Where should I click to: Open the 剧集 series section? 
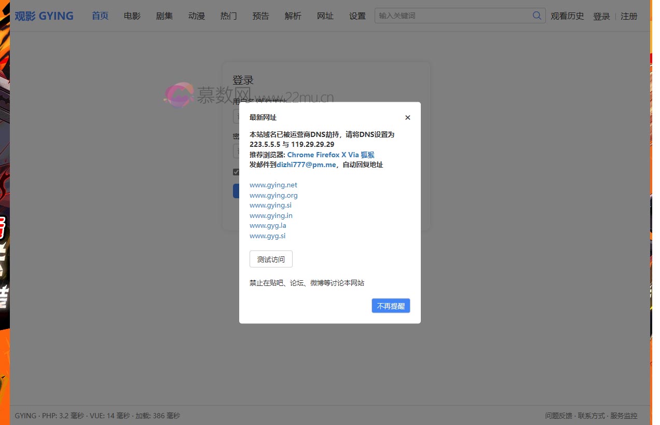[164, 16]
